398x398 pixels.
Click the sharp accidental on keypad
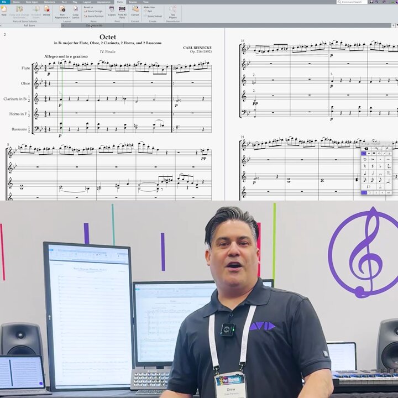coord(373,166)
